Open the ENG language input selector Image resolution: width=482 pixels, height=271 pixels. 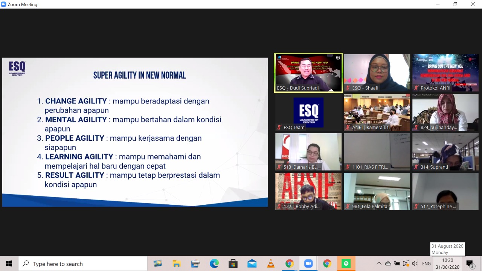click(x=426, y=264)
